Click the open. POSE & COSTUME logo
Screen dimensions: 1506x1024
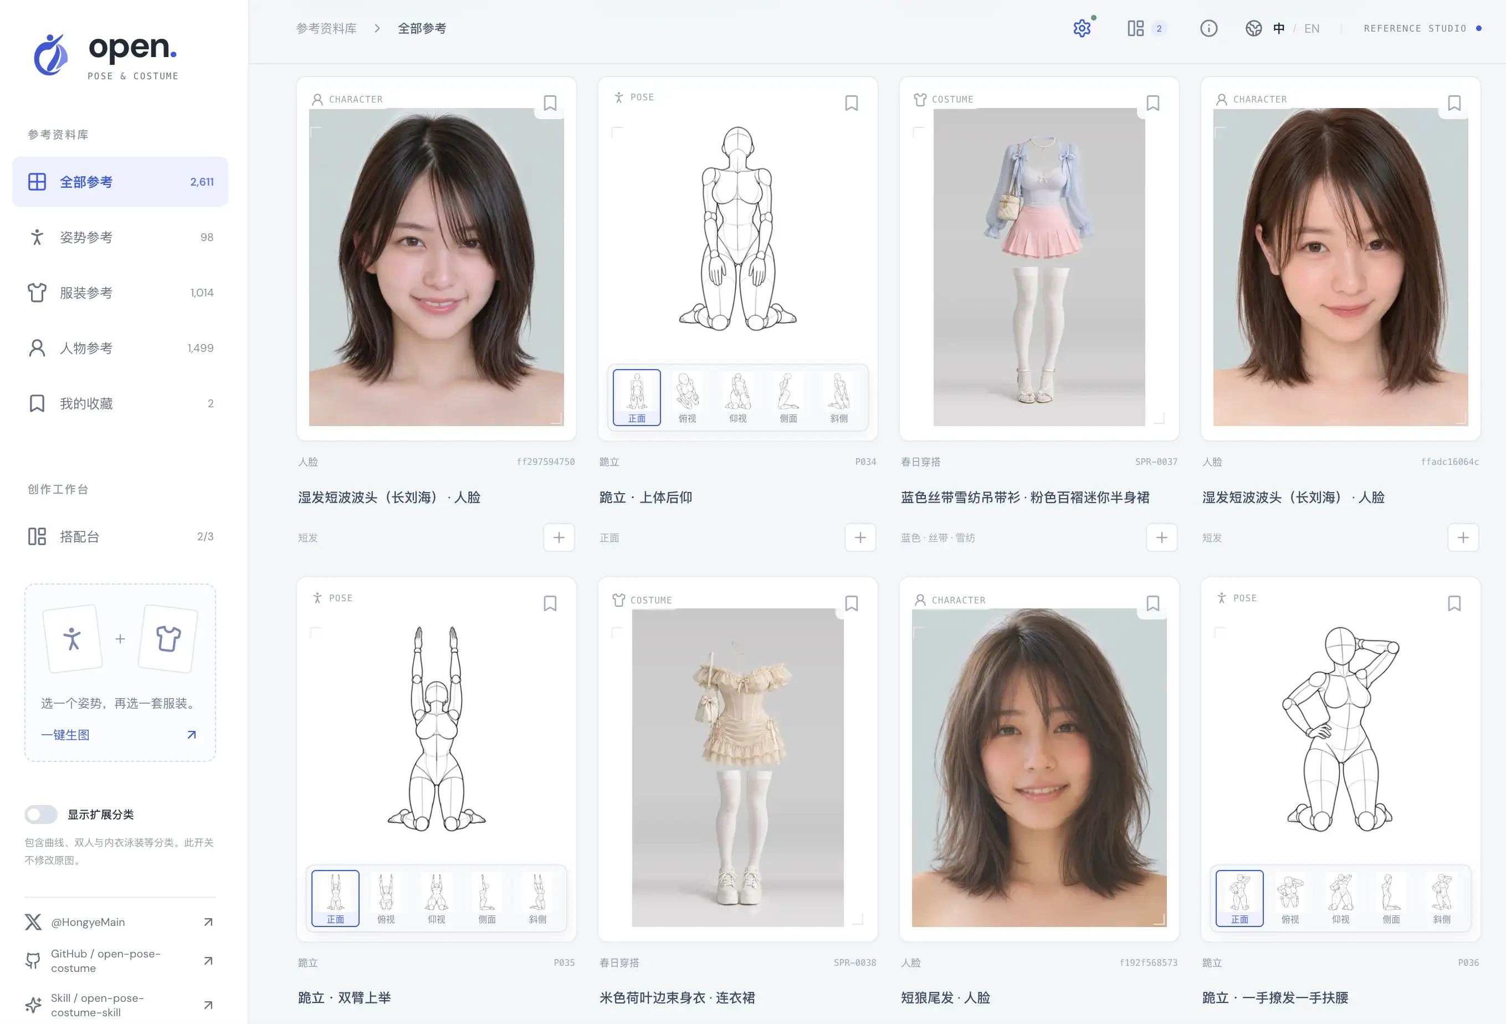pos(106,57)
